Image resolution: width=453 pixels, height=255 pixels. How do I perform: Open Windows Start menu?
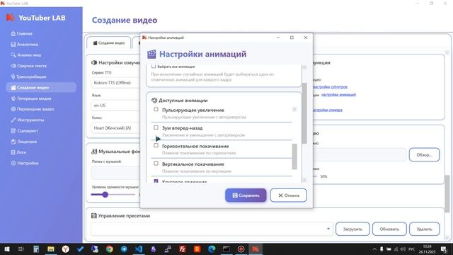point(6,249)
